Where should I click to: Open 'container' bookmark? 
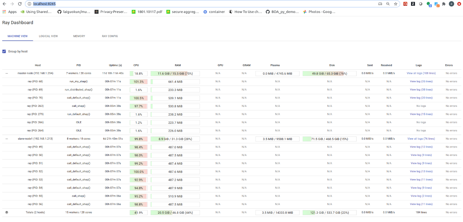tap(214, 12)
